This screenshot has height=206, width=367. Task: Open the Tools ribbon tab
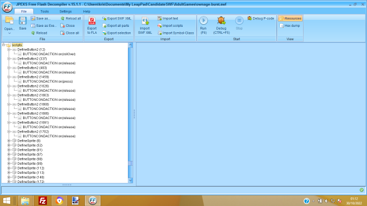click(45, 11)
